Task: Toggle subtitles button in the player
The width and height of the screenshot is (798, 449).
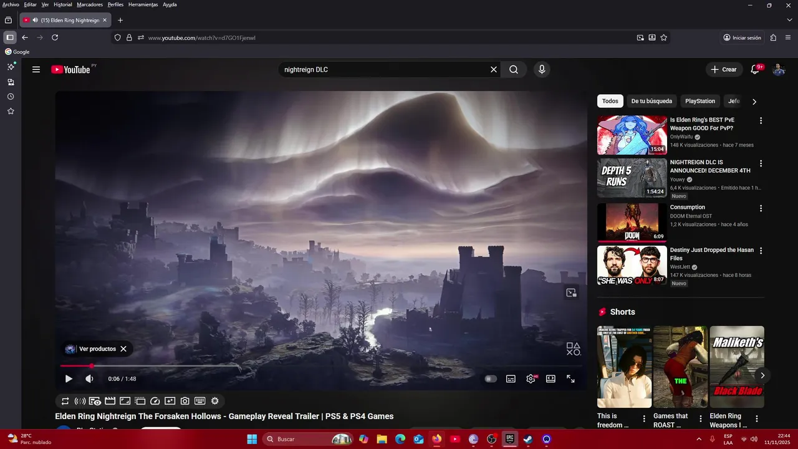Action: (511, 379)
